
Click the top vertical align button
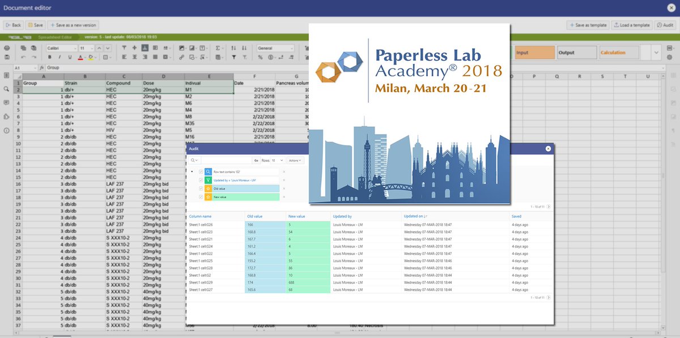(x=124, y=48)
